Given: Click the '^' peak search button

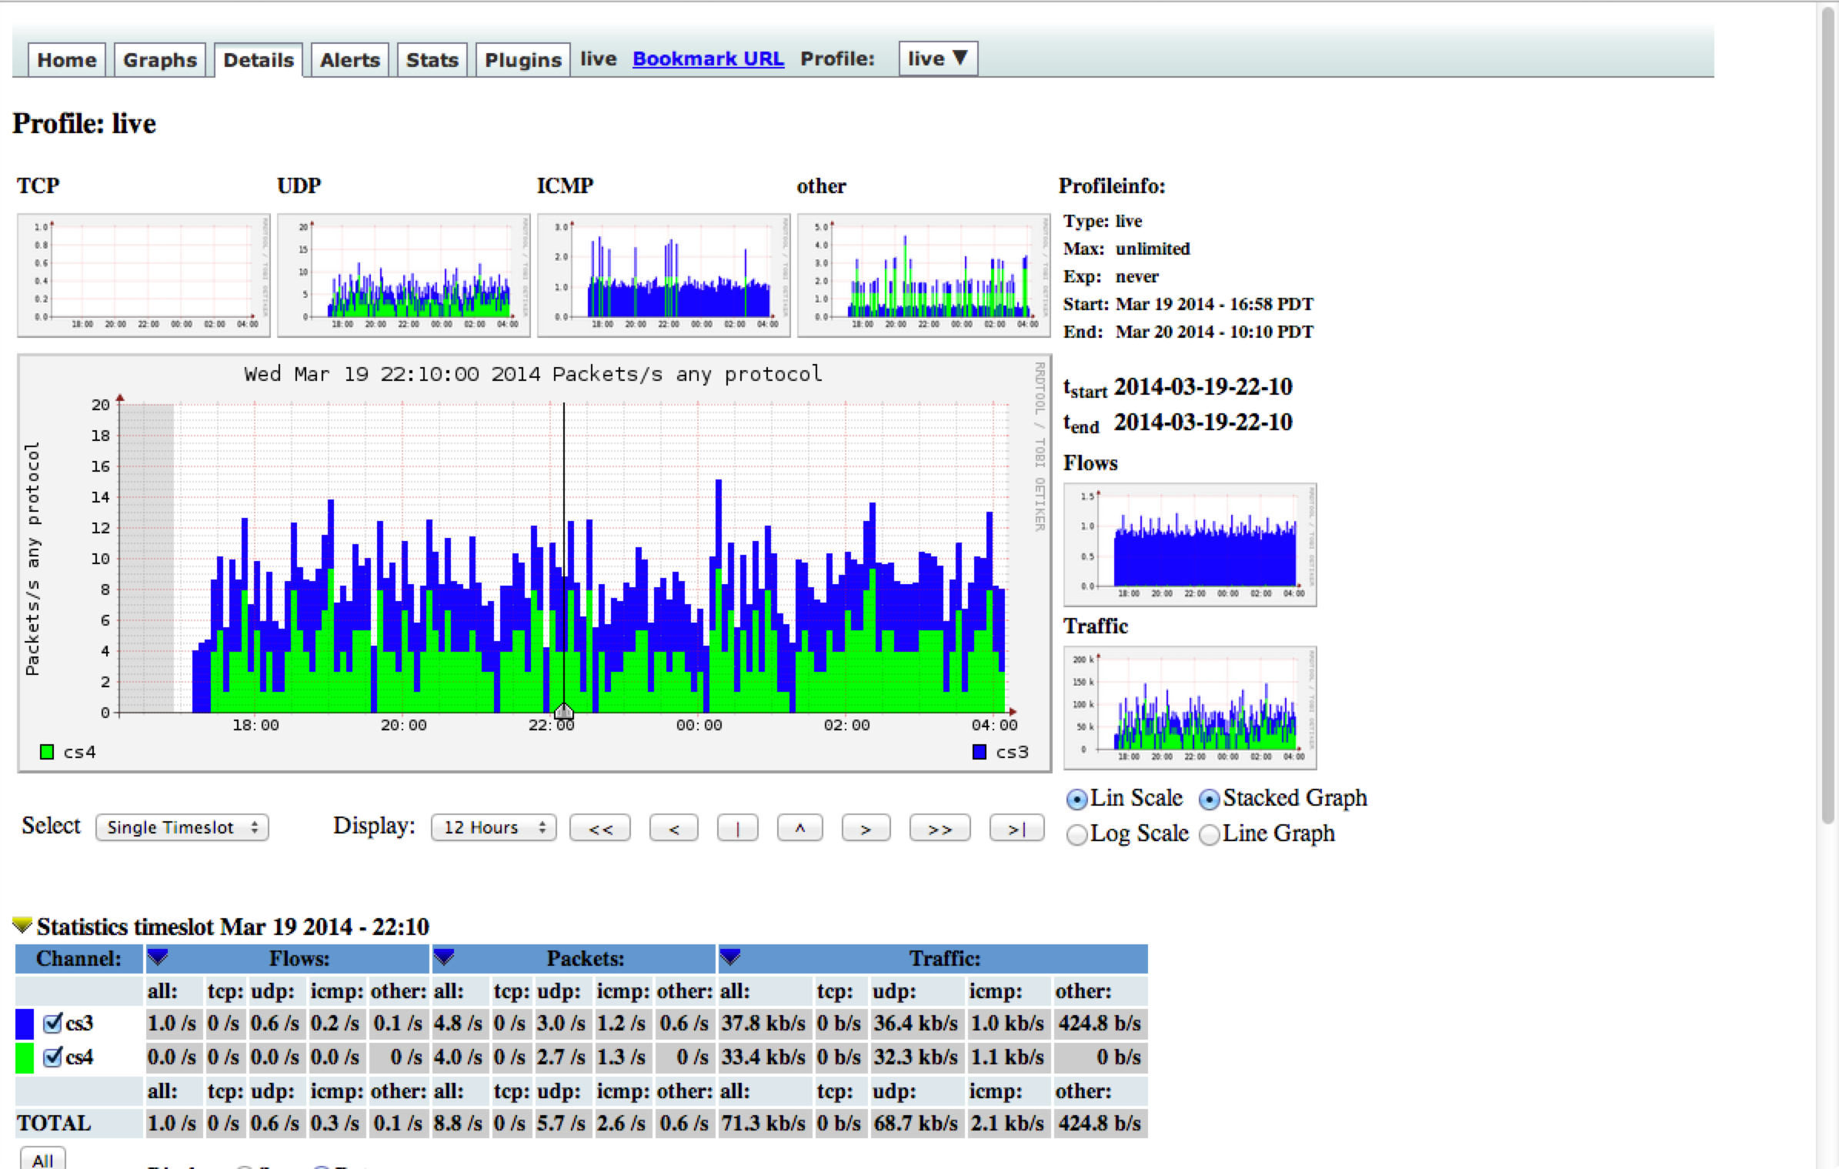Looking at the screenshot, I should pyautogui.click(x=799, y=829).
